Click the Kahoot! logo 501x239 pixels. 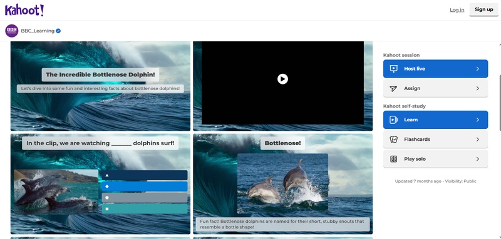(24, 10)
